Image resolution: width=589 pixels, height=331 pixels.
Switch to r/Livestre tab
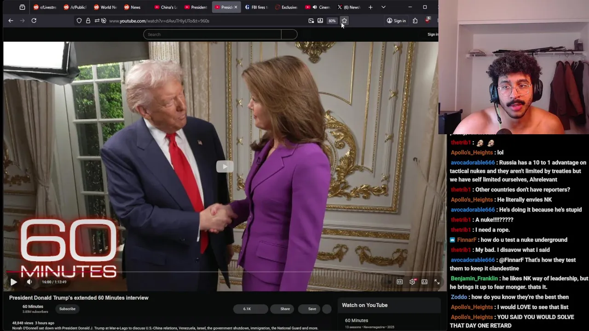(45, 7)
